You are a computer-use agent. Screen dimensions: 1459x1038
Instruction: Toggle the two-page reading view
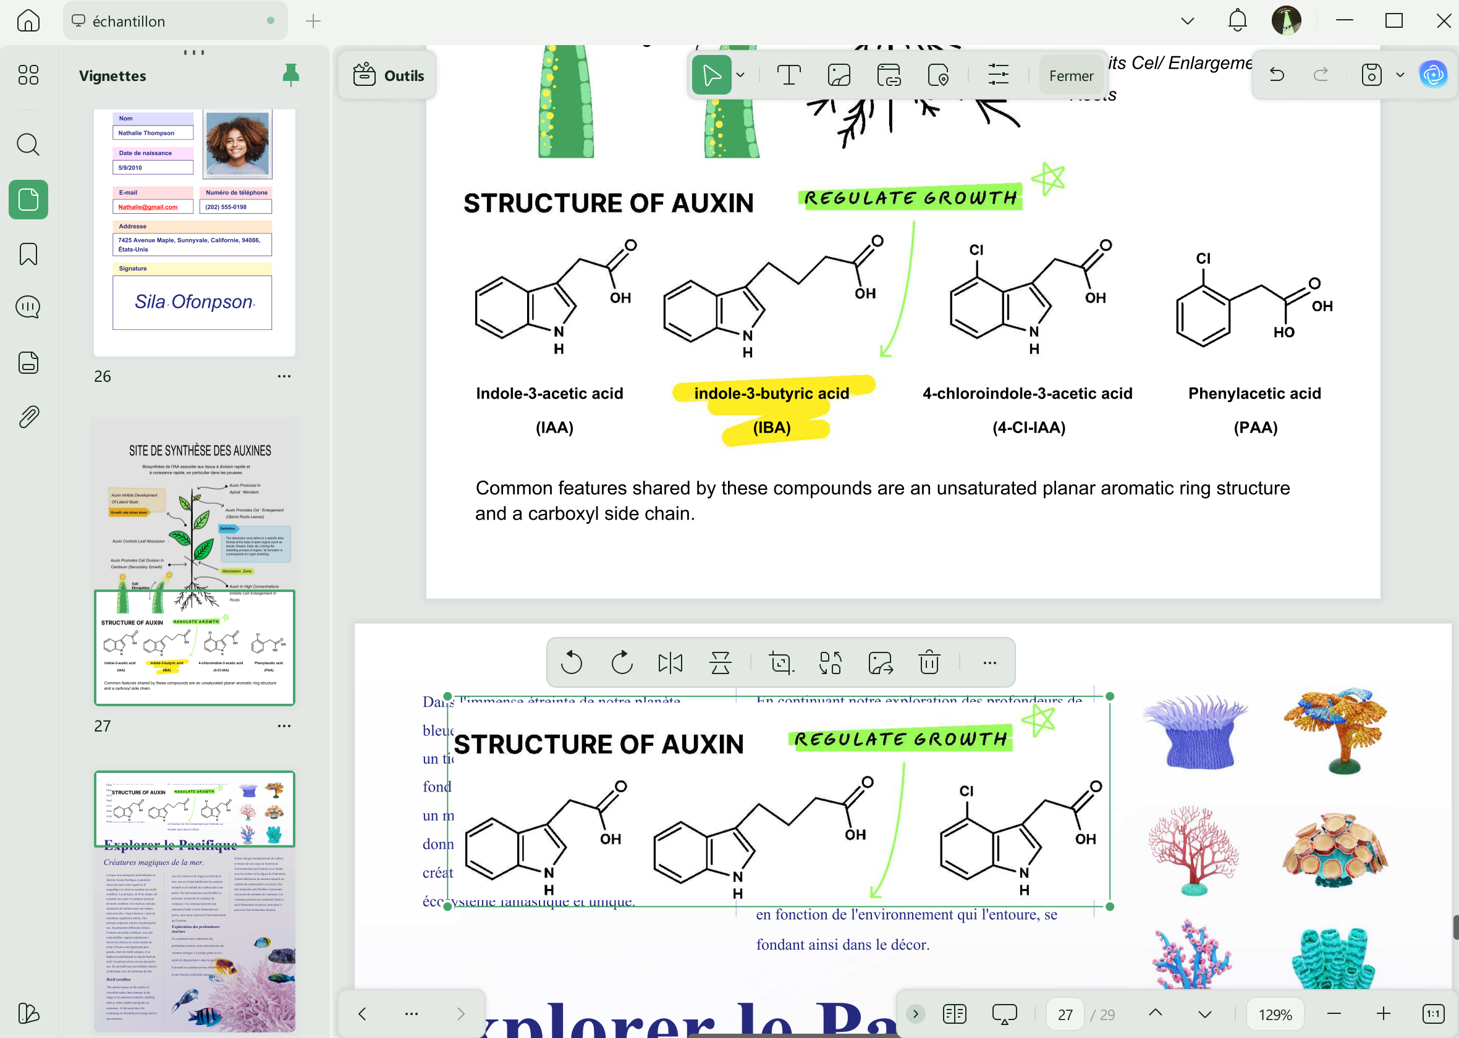click(x=954, y=1014)
